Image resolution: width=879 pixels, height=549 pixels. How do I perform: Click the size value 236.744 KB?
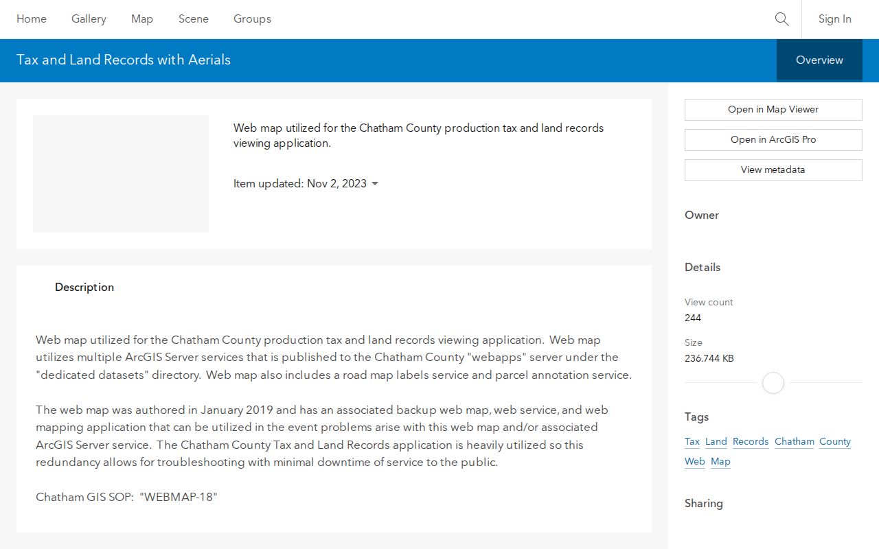click(709, 358)
